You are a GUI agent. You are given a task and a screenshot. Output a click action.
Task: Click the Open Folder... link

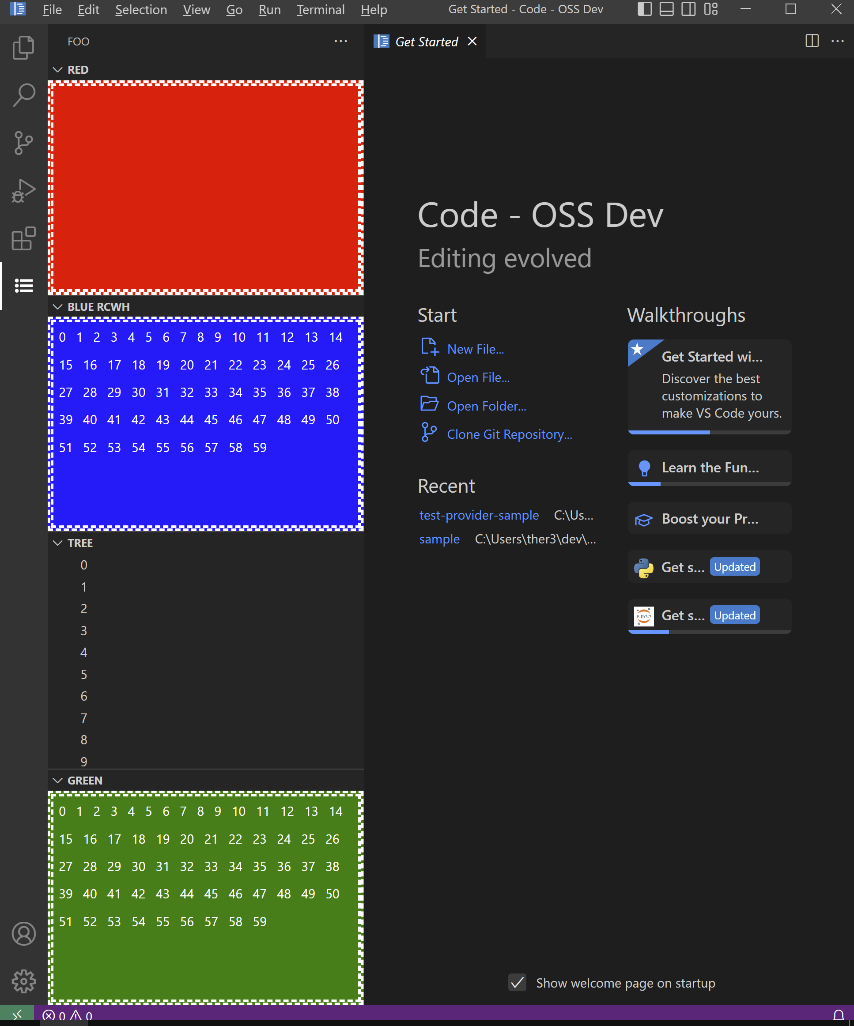[x=487, y=406]
